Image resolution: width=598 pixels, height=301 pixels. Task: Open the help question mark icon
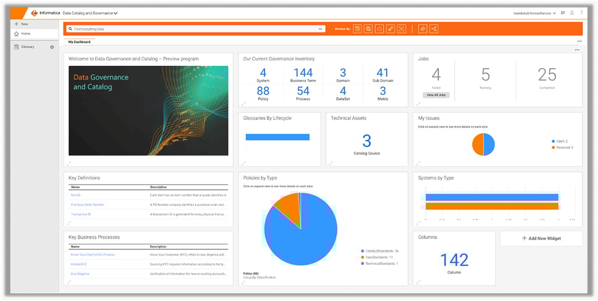(581, 13)
